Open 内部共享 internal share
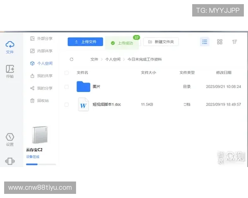Viewport: 248px width, 198px height. (41, 51)
